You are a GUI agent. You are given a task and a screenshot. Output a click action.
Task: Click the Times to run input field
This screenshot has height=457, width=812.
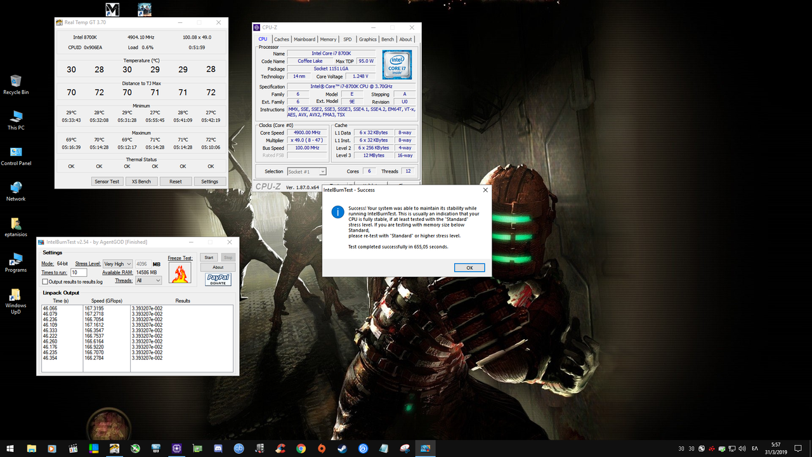79,272
